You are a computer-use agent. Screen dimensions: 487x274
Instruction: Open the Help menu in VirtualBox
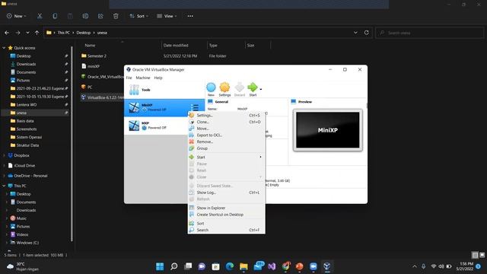click(158, 78)
